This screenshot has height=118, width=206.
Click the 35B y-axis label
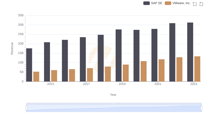pos(21,15)
